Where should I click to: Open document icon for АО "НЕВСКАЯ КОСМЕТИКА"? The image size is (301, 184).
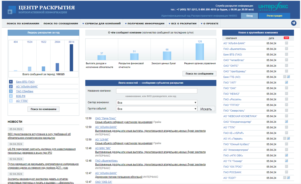point(286,116)
